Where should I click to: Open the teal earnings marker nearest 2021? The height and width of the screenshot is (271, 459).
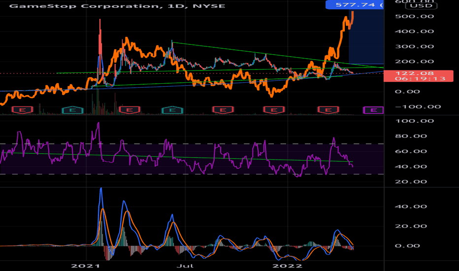click(x=72, y=110)
